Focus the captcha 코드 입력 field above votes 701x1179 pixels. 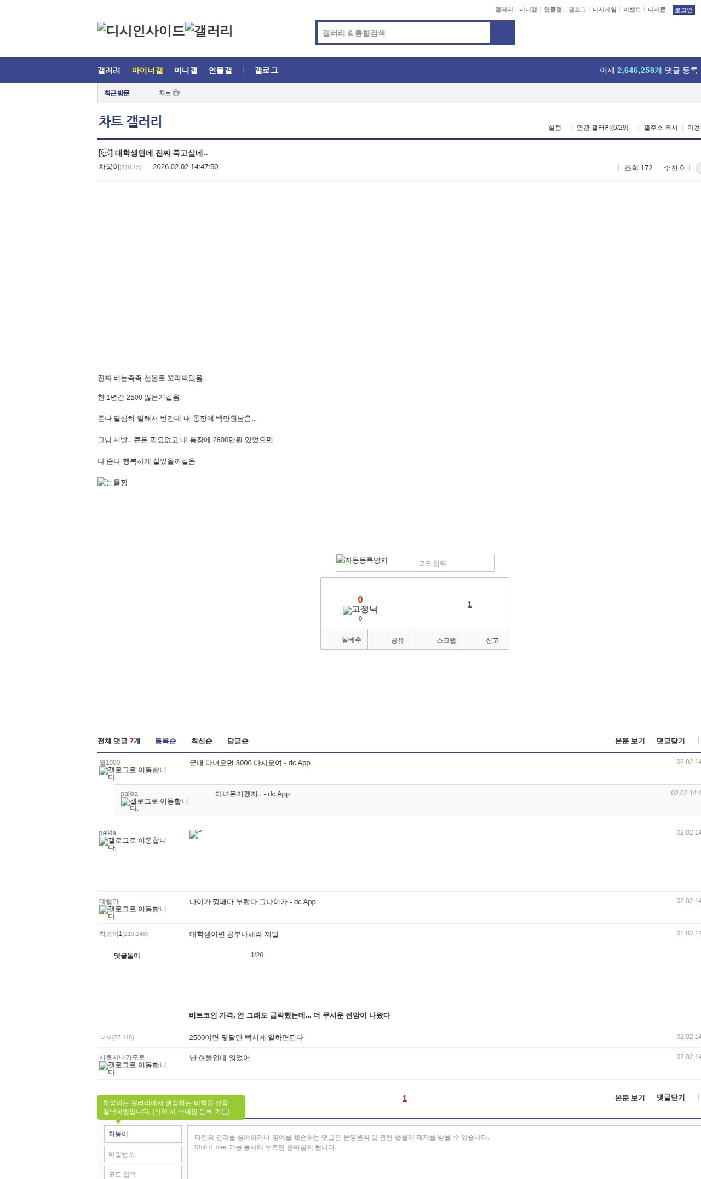pyautogui.click(x=454, y=563)
